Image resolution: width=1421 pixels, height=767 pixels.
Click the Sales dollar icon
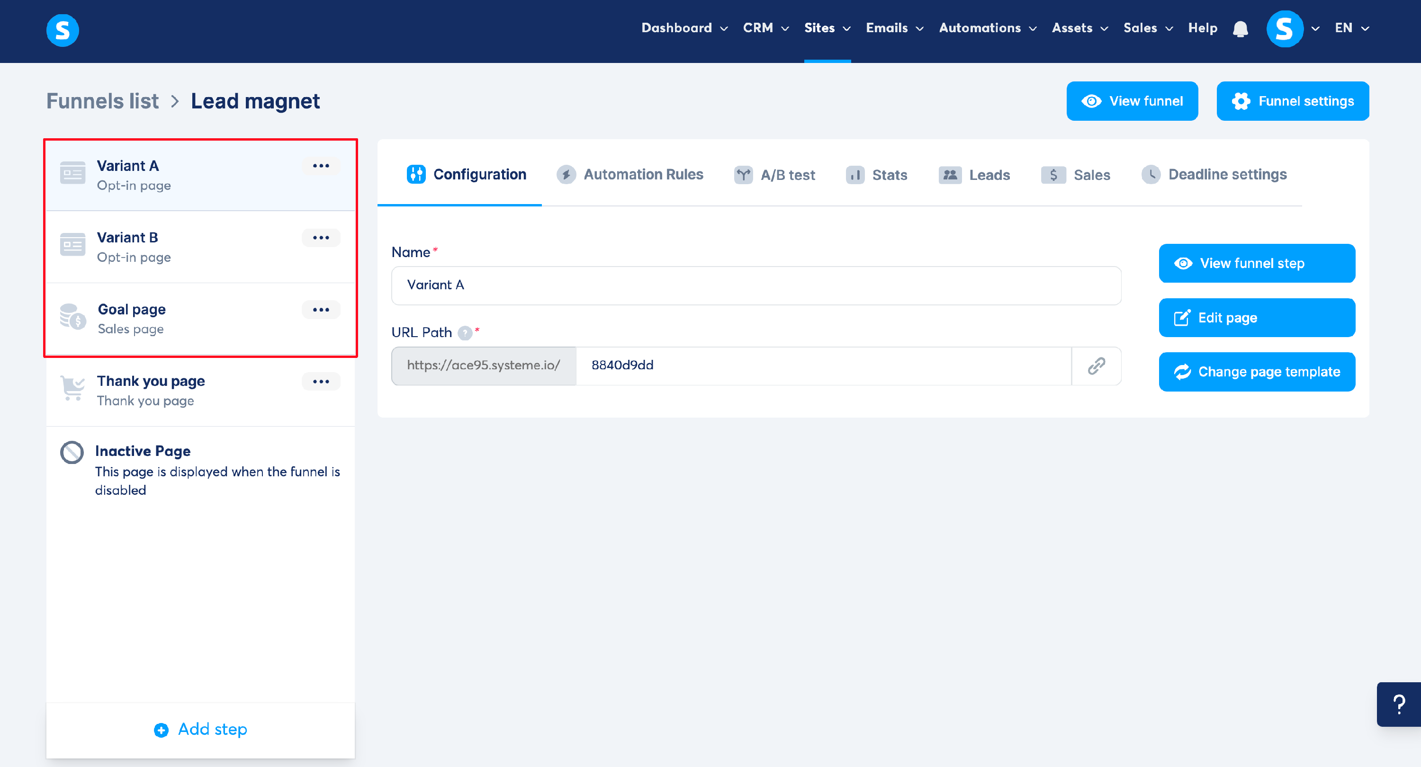click(x=1053, y=175)
